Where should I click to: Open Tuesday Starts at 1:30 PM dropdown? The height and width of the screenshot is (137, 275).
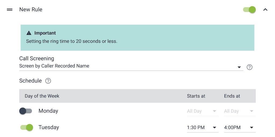tap(202, 128)
